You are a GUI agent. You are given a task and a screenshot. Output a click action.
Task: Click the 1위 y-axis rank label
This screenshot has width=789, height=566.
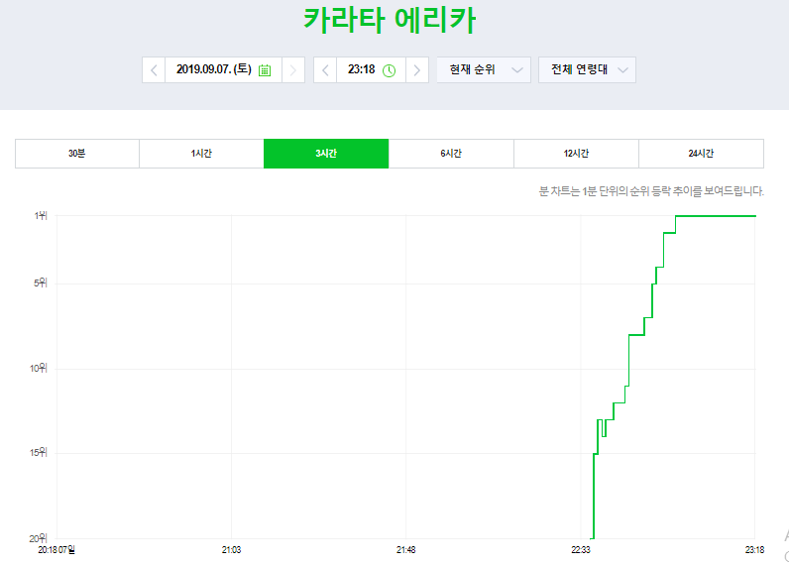[41, 216]
